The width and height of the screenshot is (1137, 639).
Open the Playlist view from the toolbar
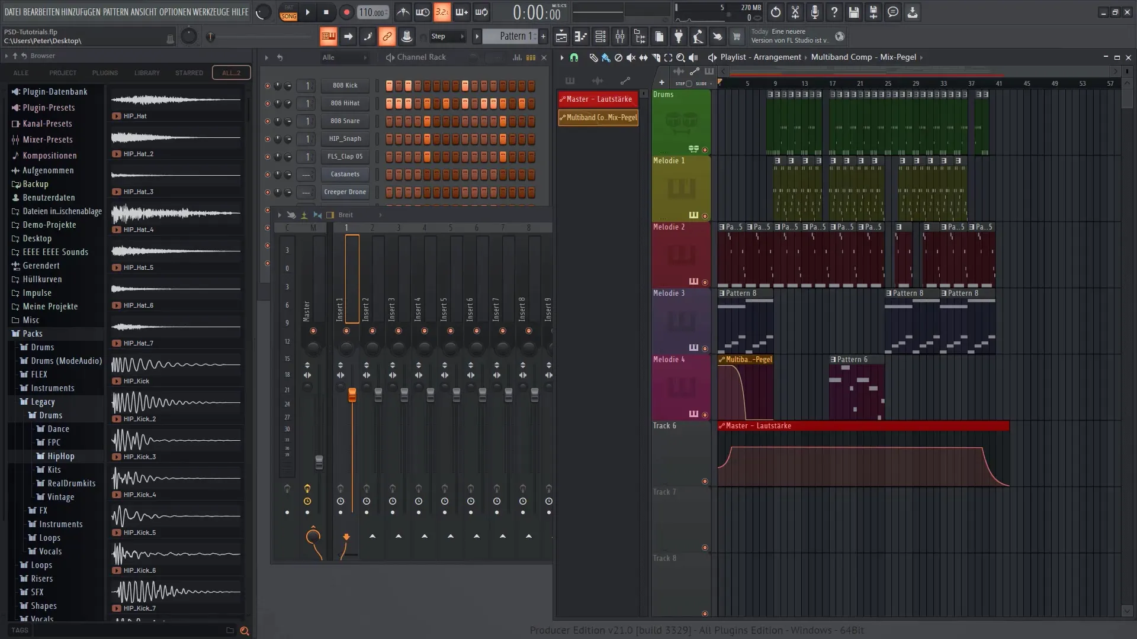click(x=561, y=37)
